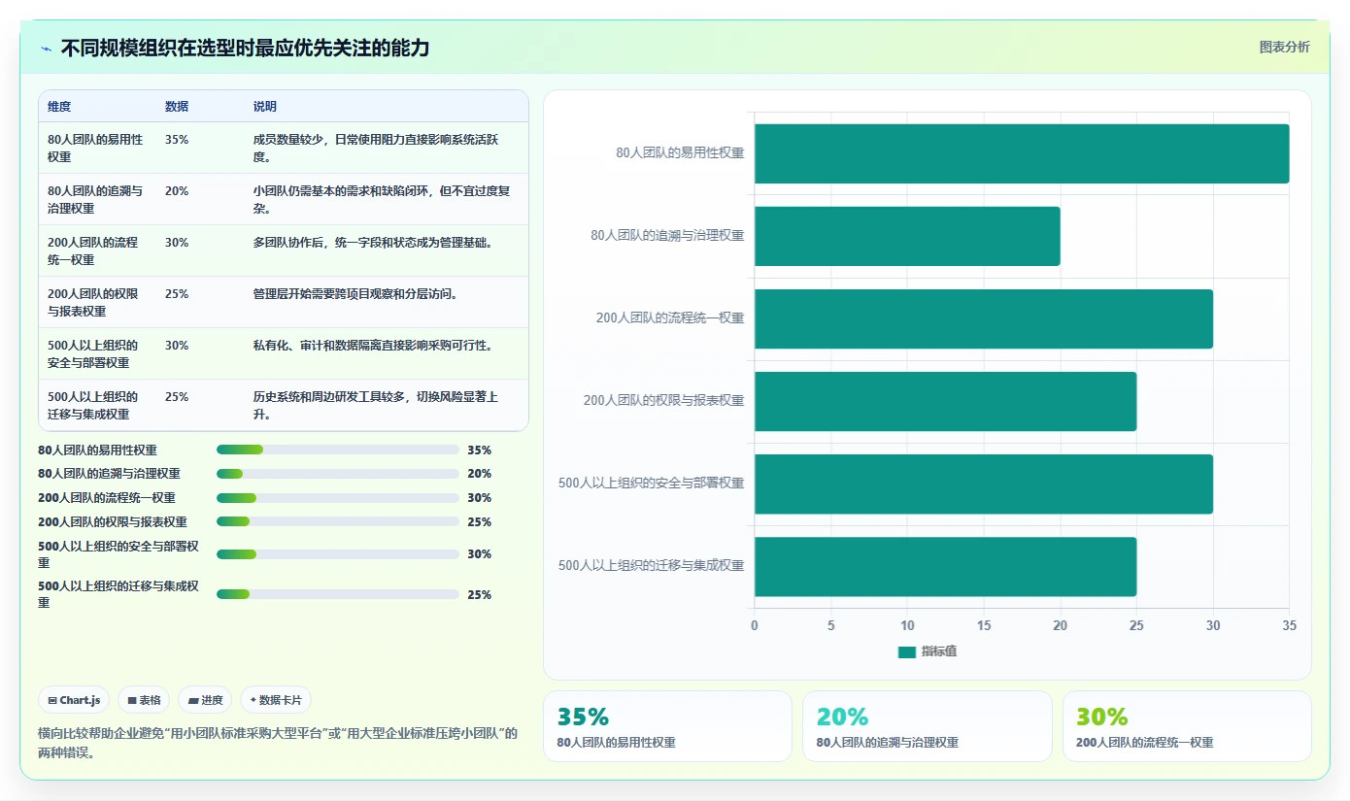Screen dimensions: 1350x801
Task: Click the chart bar for 200人团队的流程统一权重
Action: 984,318
